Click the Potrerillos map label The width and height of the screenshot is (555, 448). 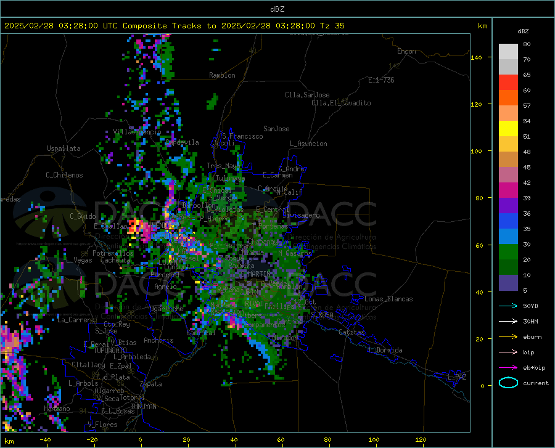click(x=113, y=253)
